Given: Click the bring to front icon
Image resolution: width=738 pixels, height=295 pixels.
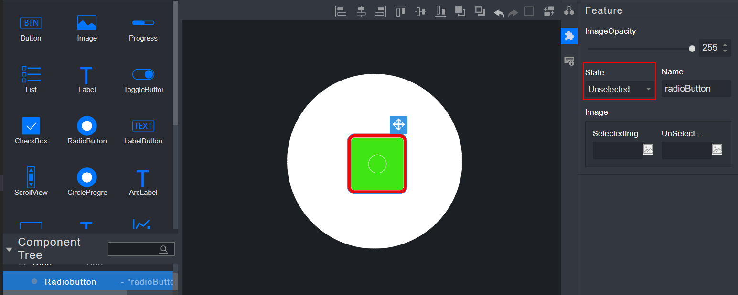Looking at the screenshot, I should [460, 11].
